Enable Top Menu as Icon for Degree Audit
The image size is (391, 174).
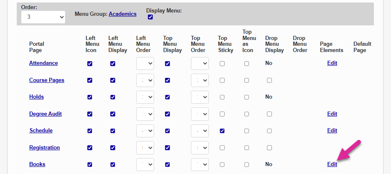(247, 114)
